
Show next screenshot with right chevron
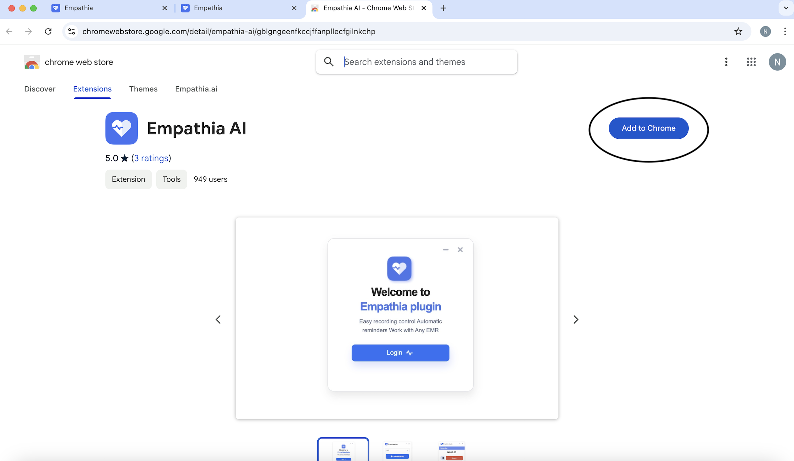[575, 319]
